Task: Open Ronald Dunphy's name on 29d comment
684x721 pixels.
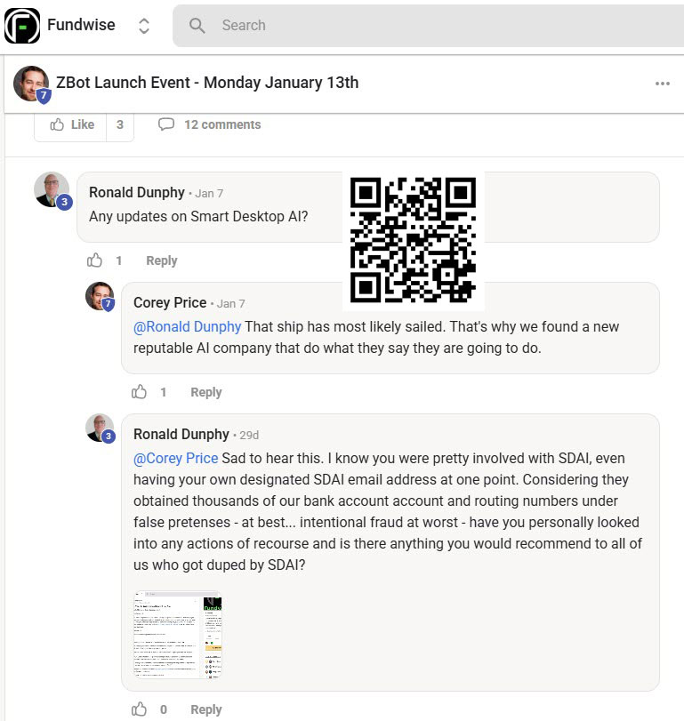Action: click(x=181, y=434)
